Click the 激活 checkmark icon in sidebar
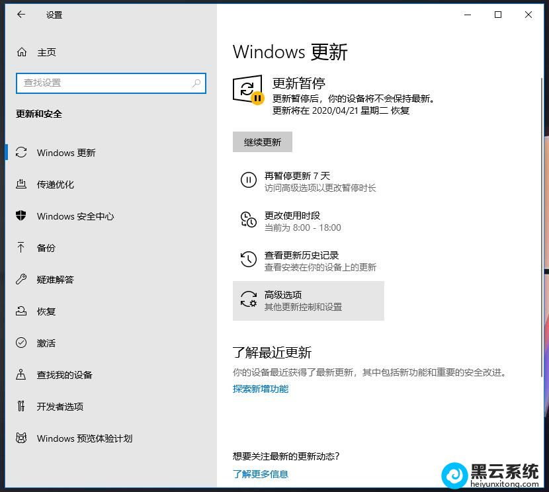The height and width of the screenshot is (492, 549). [x=21, y=343]
